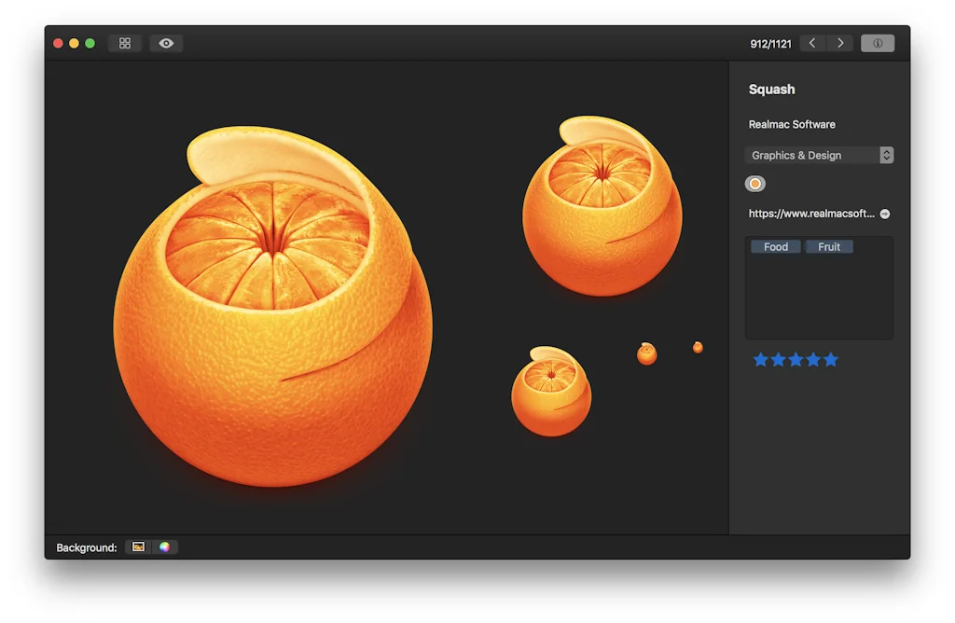Select the Fruit tag
Image resolution: width=955 pixels, height=623 pixels.
click(829, 247)
